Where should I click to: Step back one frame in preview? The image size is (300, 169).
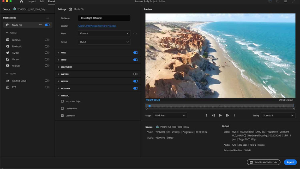213,115
